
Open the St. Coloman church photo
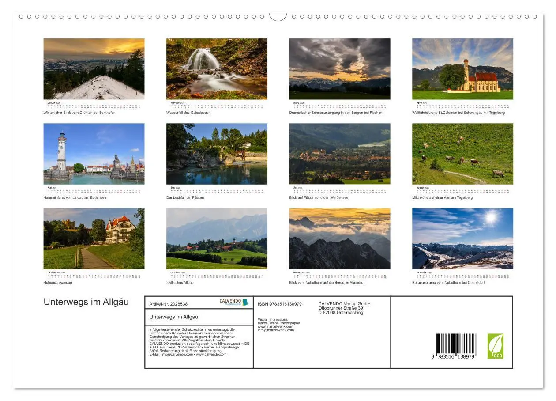462,69
